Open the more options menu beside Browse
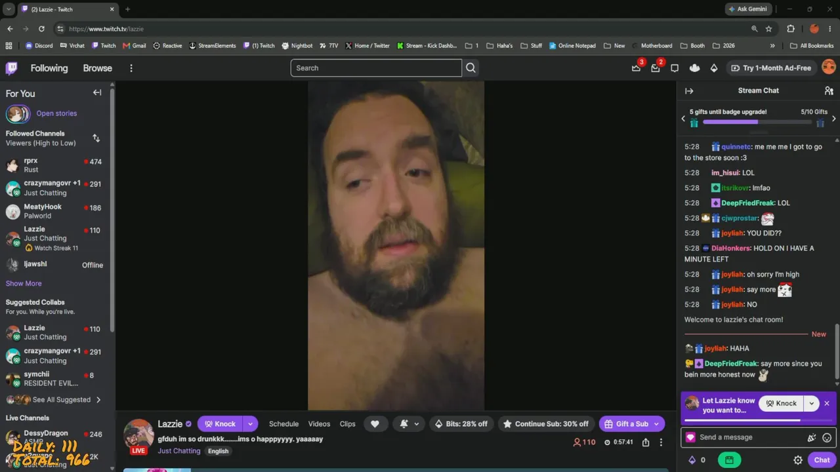This screenshot has height=472, width=840. coord(131,68)
